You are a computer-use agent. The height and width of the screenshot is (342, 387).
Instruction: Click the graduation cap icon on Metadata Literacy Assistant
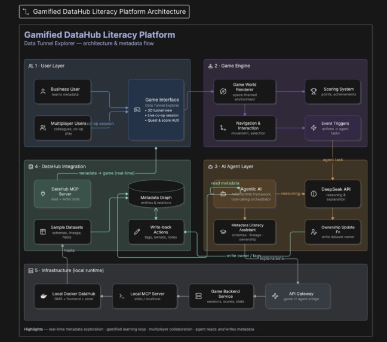click(223, 232)
